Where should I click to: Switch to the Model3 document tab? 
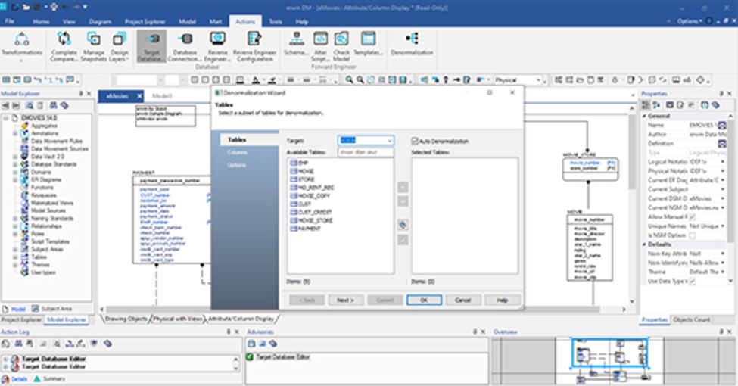[162, 95]
